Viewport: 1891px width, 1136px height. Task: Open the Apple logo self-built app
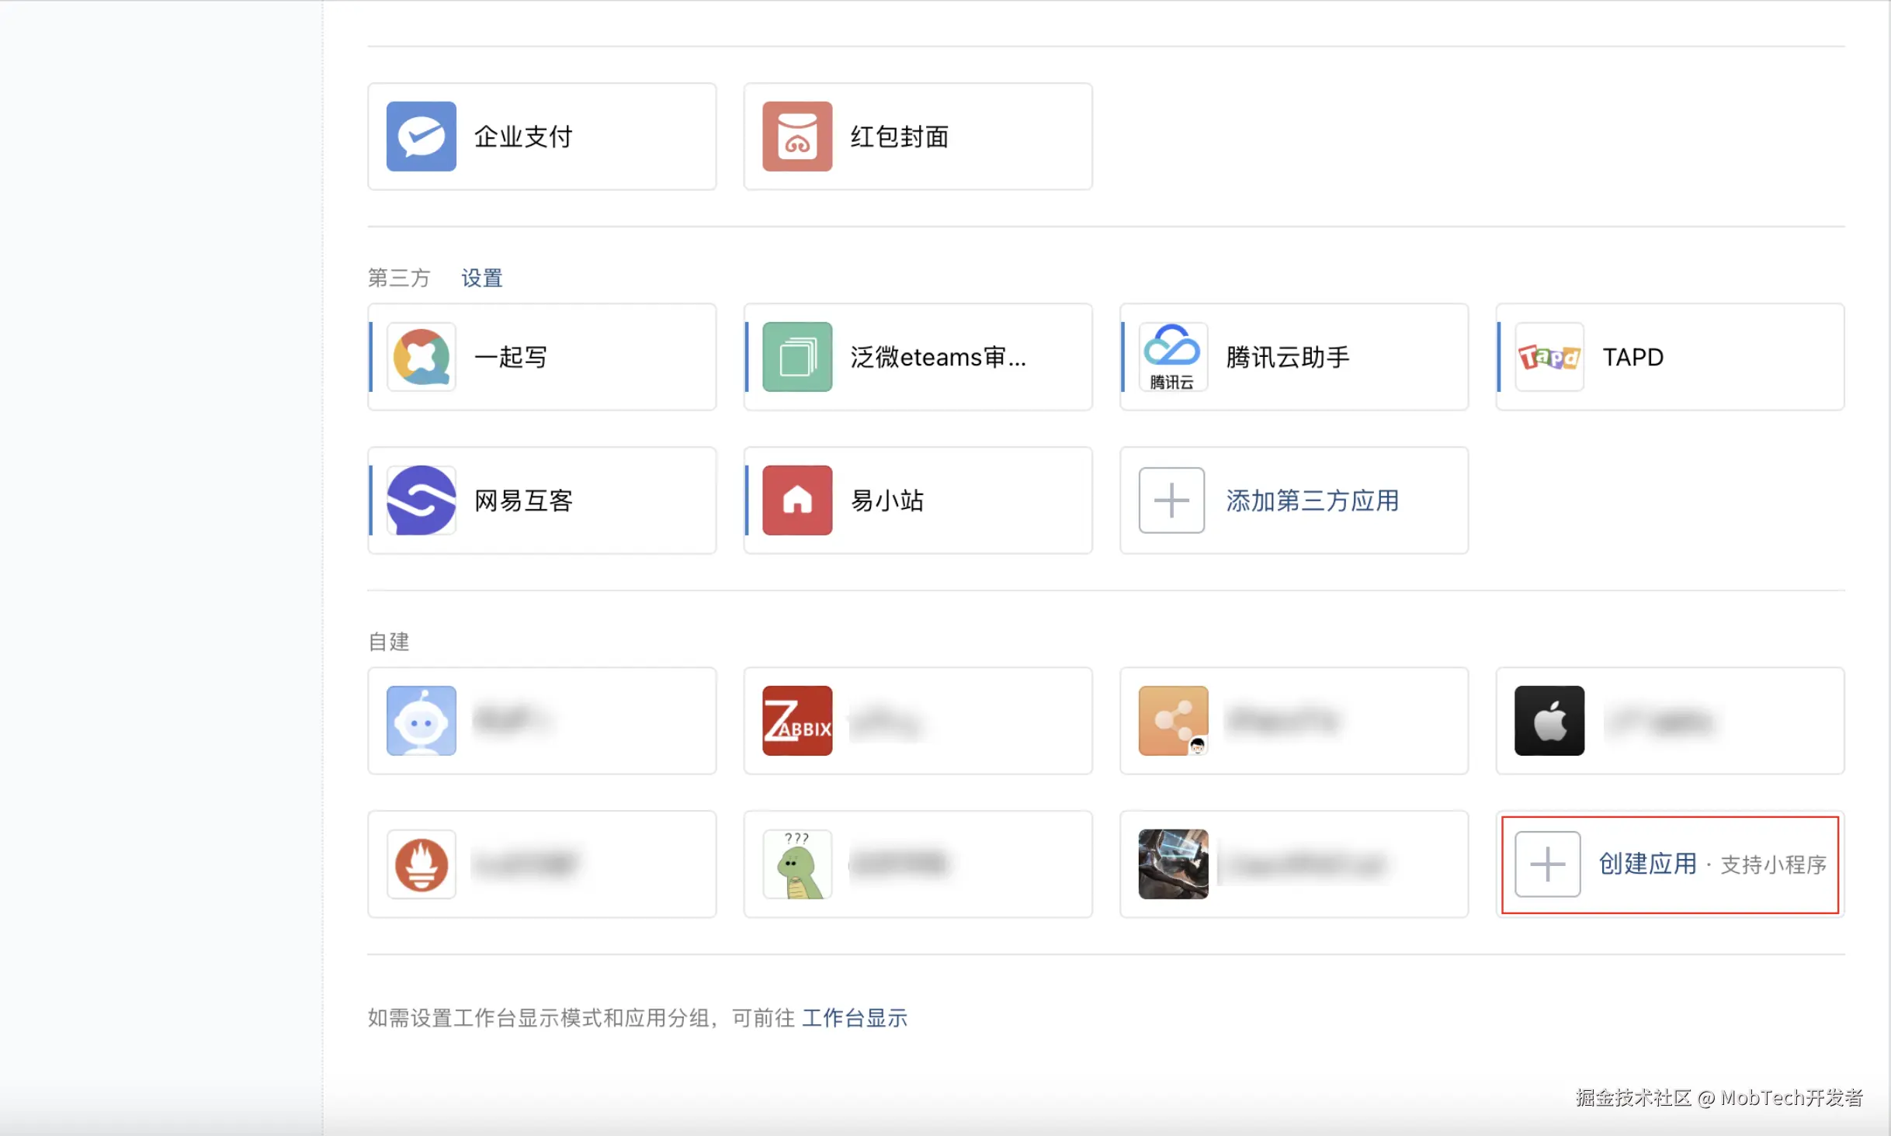click(1549, 720)
